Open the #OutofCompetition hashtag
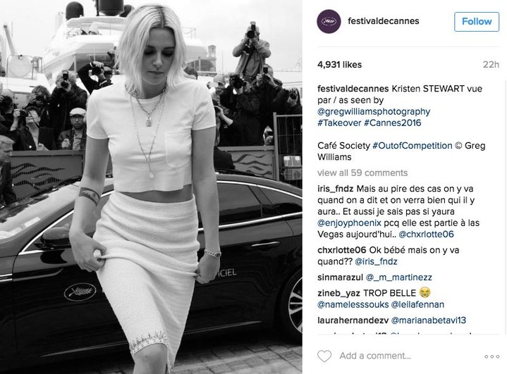507x374 pixels. click(x=413, y=146)
